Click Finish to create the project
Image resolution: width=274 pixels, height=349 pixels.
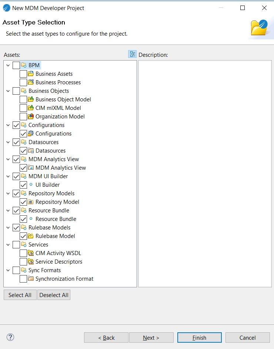coord(200,337)
